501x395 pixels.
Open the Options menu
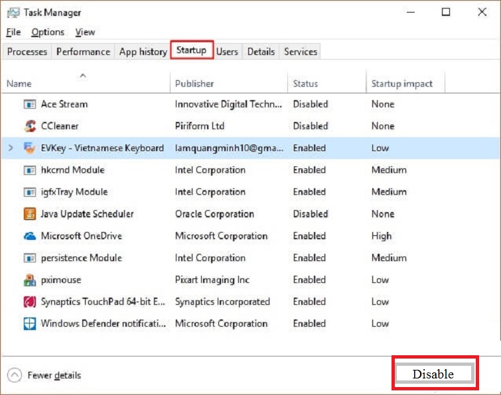tap(48, 32)
